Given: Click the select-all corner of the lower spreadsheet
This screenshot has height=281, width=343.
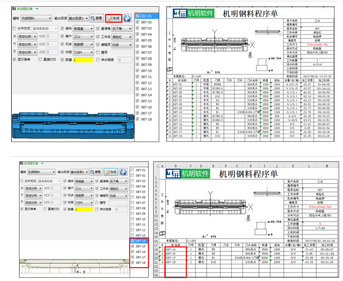Looking at the screenshot, I should coord(157,166).
